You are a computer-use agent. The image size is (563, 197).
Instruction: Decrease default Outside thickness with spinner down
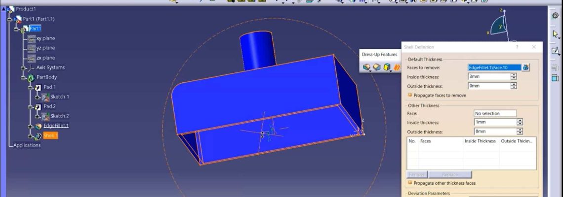514,88
